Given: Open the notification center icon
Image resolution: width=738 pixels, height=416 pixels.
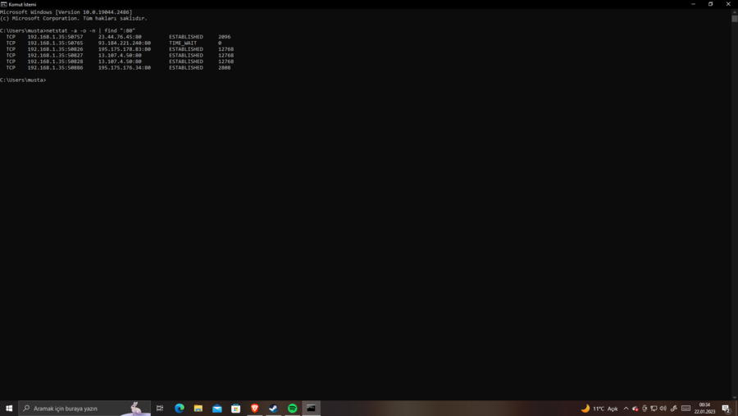Looking at the screenshot, I should (x=726, y=409).
